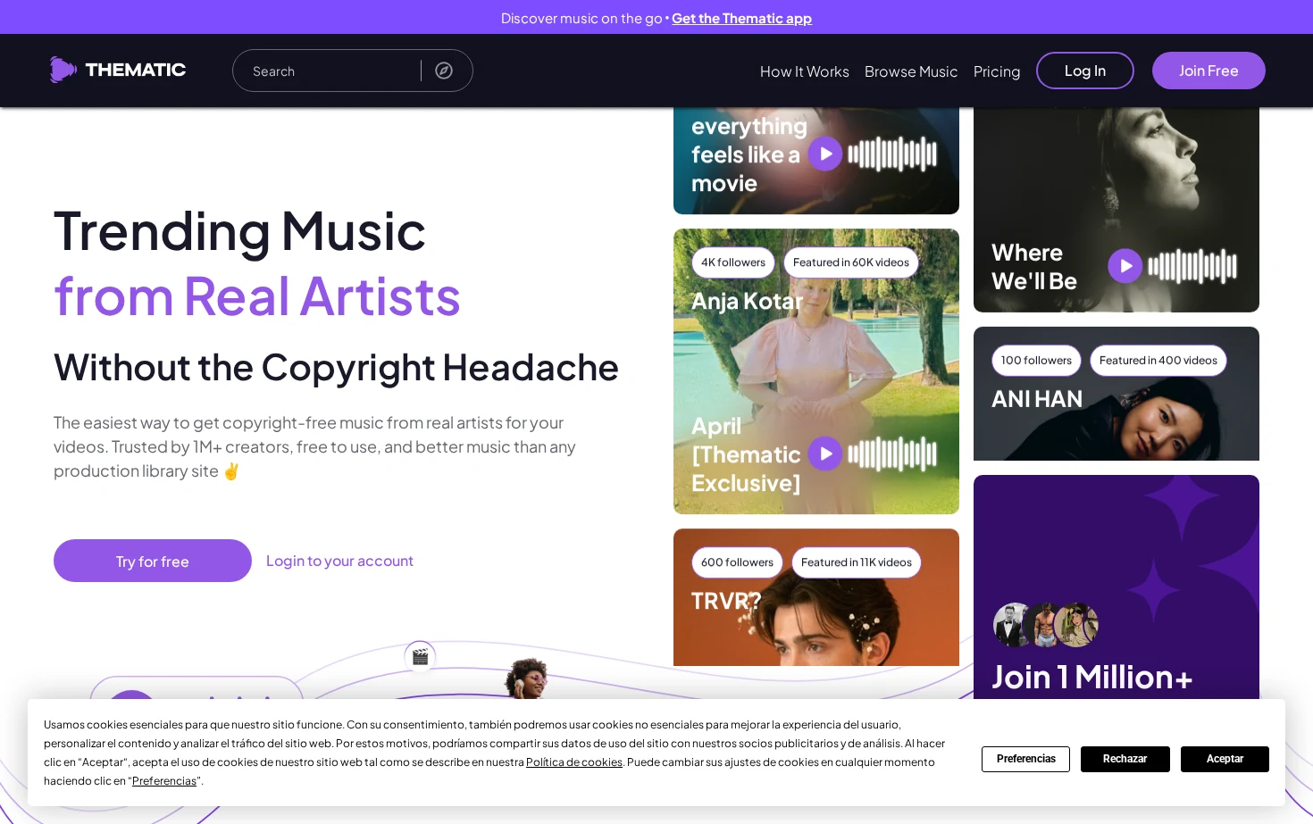This screenshot has width=1313, height=824.
Task: Click inline "Preferencias" link in cookie text
Action: 164,781
